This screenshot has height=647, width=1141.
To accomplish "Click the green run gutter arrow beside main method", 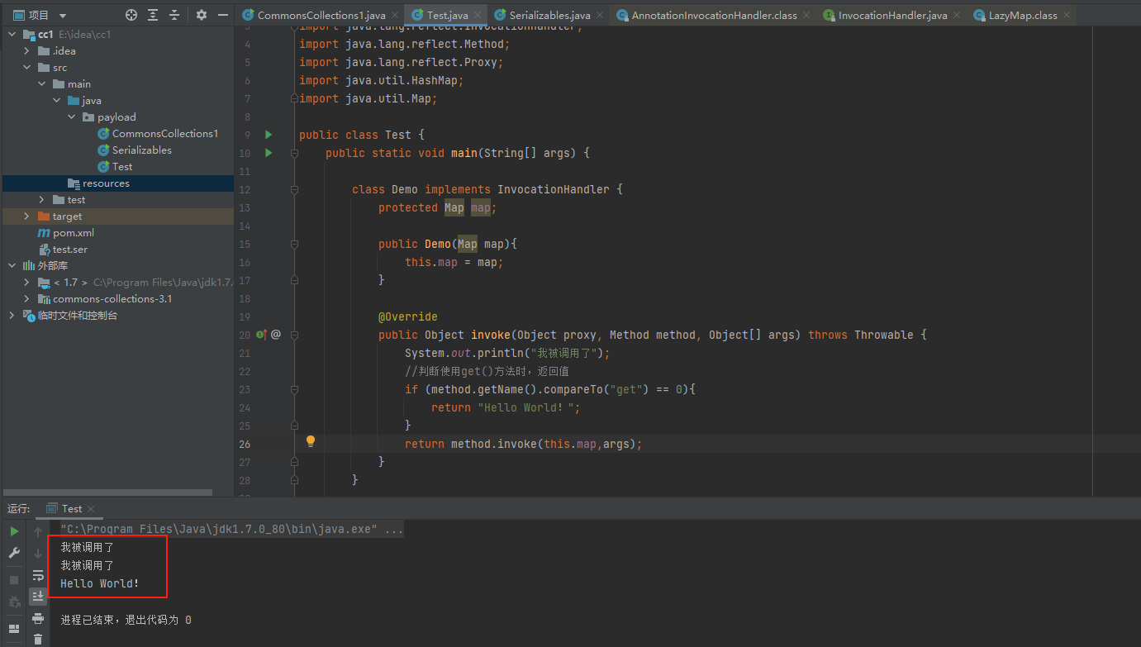I will (x=268, y=153).
